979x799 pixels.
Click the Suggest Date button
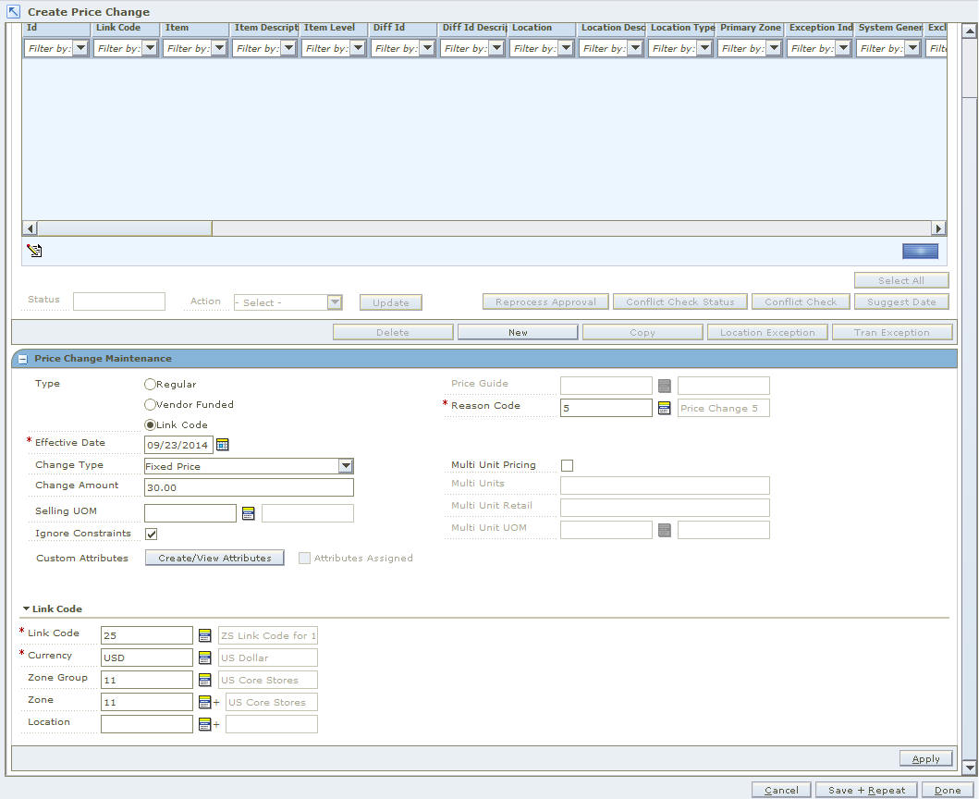pyautogui.click(x=901, y=301)
